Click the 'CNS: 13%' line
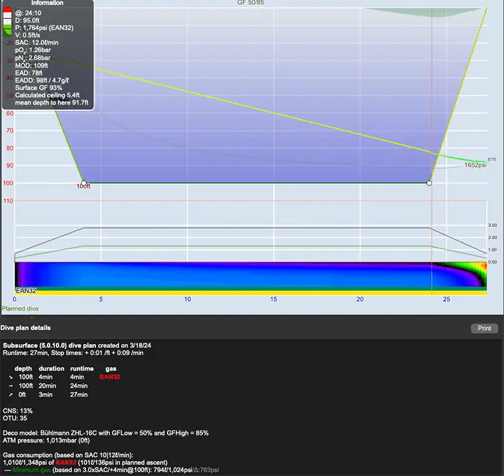Screen dimensions: 504x476 (18, 411)
